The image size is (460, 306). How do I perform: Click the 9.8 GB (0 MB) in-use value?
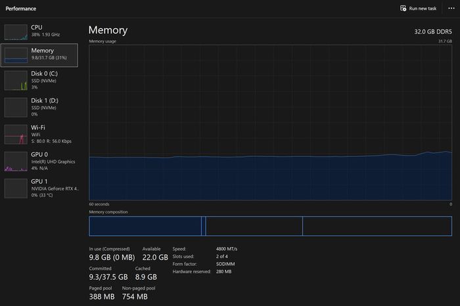(x=112, y=257)
